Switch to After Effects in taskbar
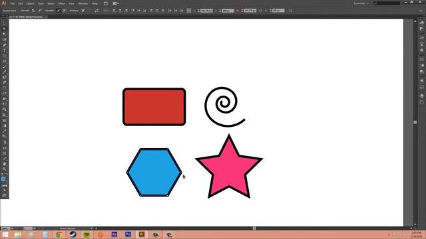The image size is (426, 239). 114,234
